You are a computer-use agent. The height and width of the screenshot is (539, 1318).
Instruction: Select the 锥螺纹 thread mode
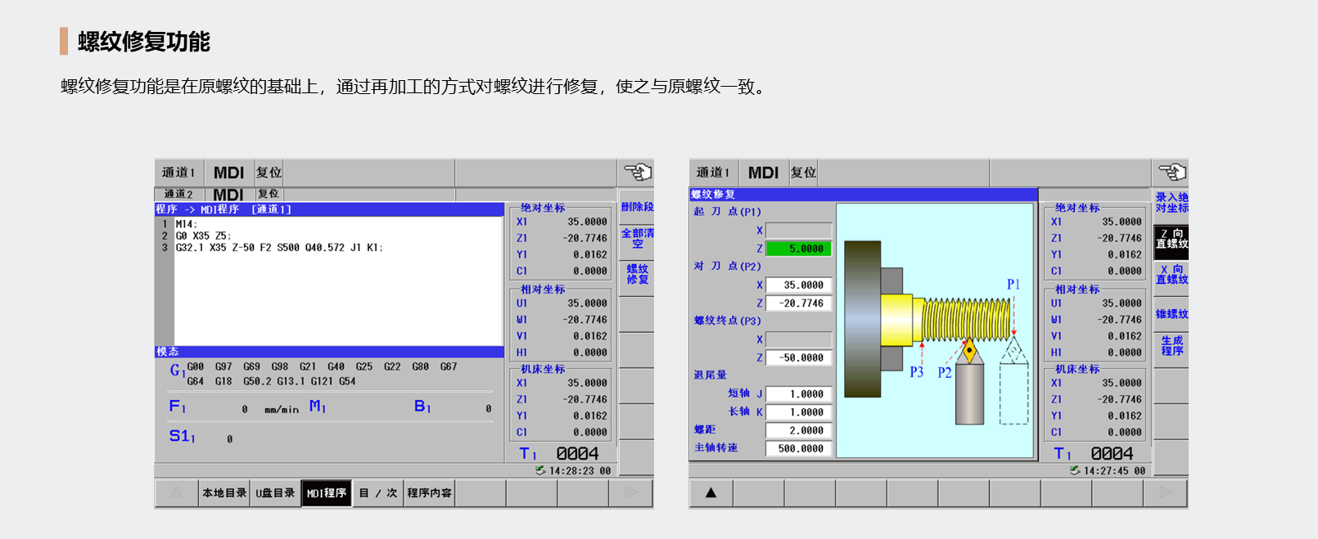tap(1171, 314)
